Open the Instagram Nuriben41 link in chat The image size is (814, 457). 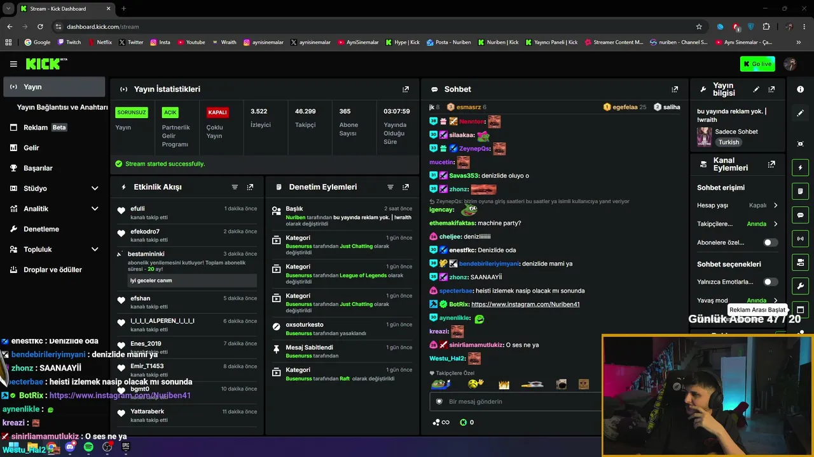[x=525, y=305]
